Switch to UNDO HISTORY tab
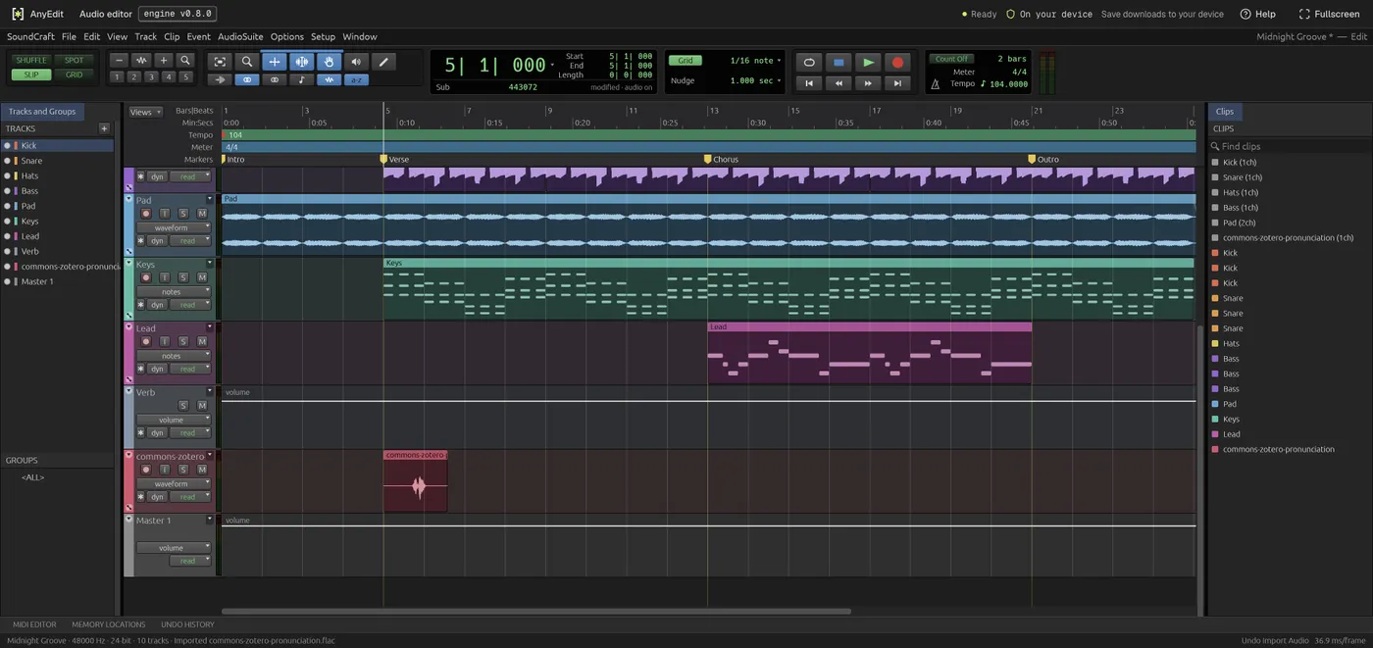 tap(187, 624)
